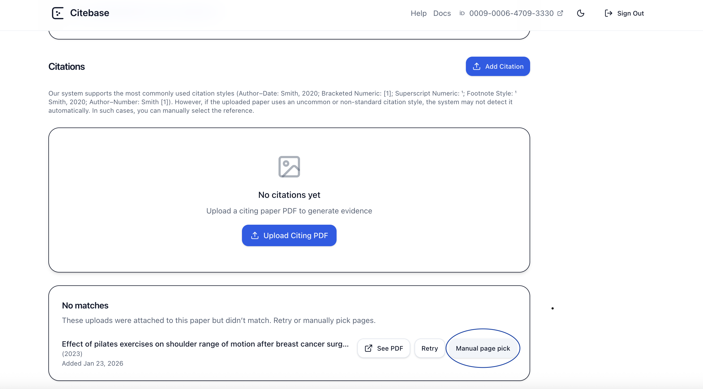The height and width of the screenshot is (389, 703).
Task: Open See PDF for pilates paper
Action: (x=383, y=348)
